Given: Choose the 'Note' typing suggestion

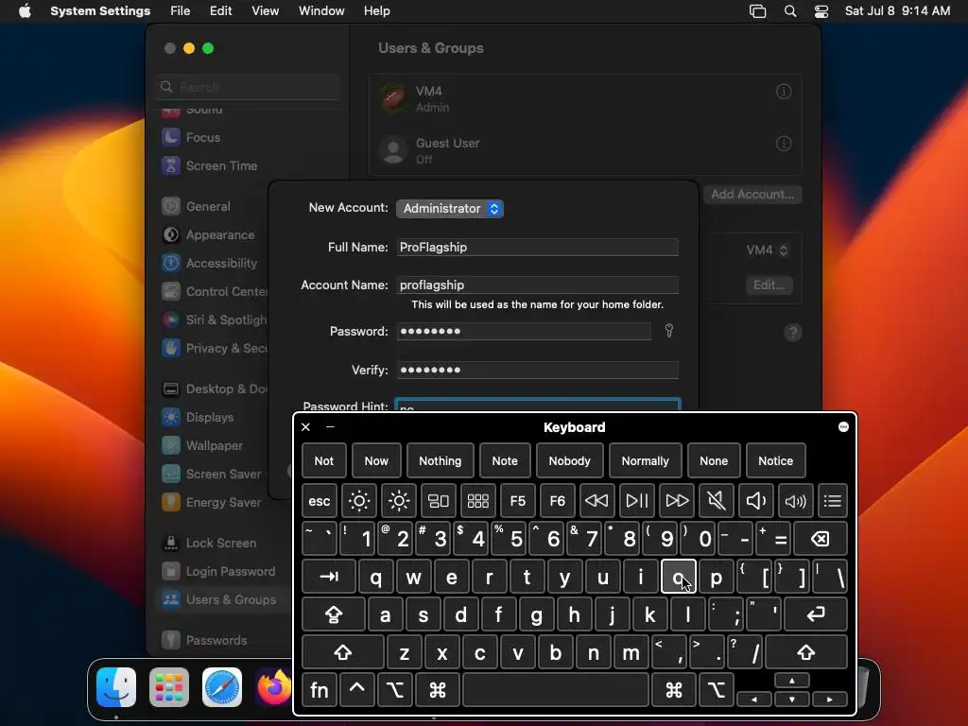Looking at the screenshot, I should 505,460.
